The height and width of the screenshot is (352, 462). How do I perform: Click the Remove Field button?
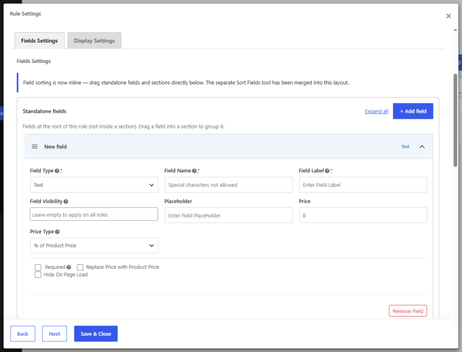click(408, 311)
